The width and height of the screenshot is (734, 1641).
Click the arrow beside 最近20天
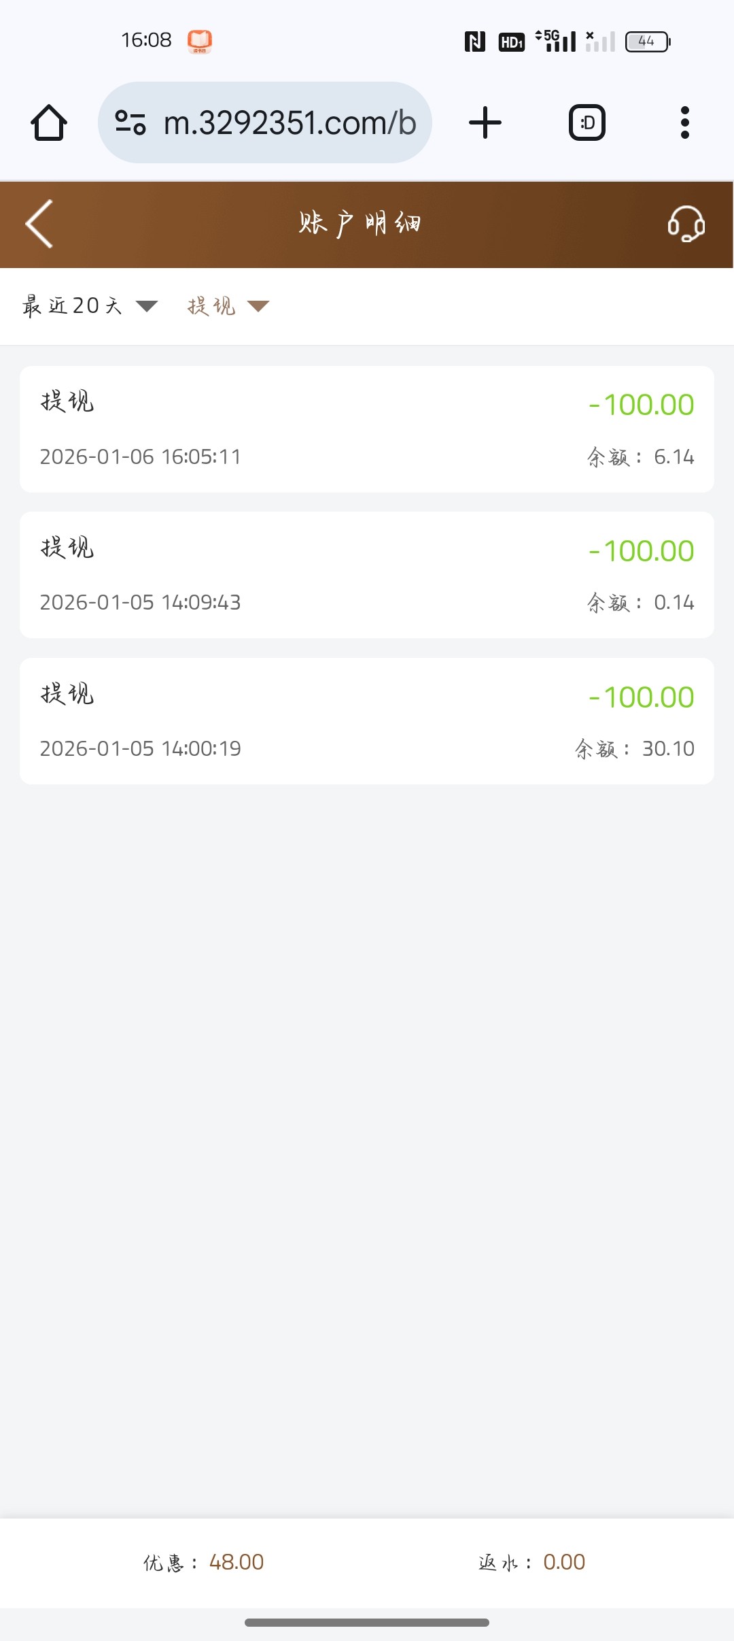point(147,306)
